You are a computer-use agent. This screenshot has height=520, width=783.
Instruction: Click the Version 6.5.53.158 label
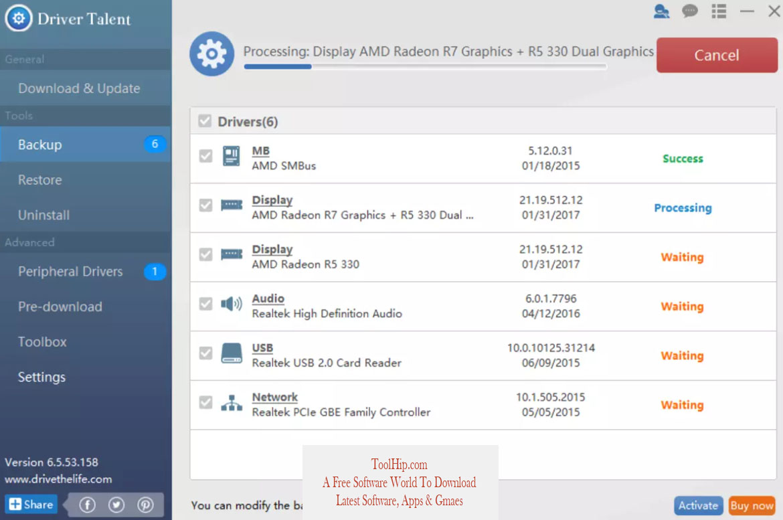pos(52,462)
